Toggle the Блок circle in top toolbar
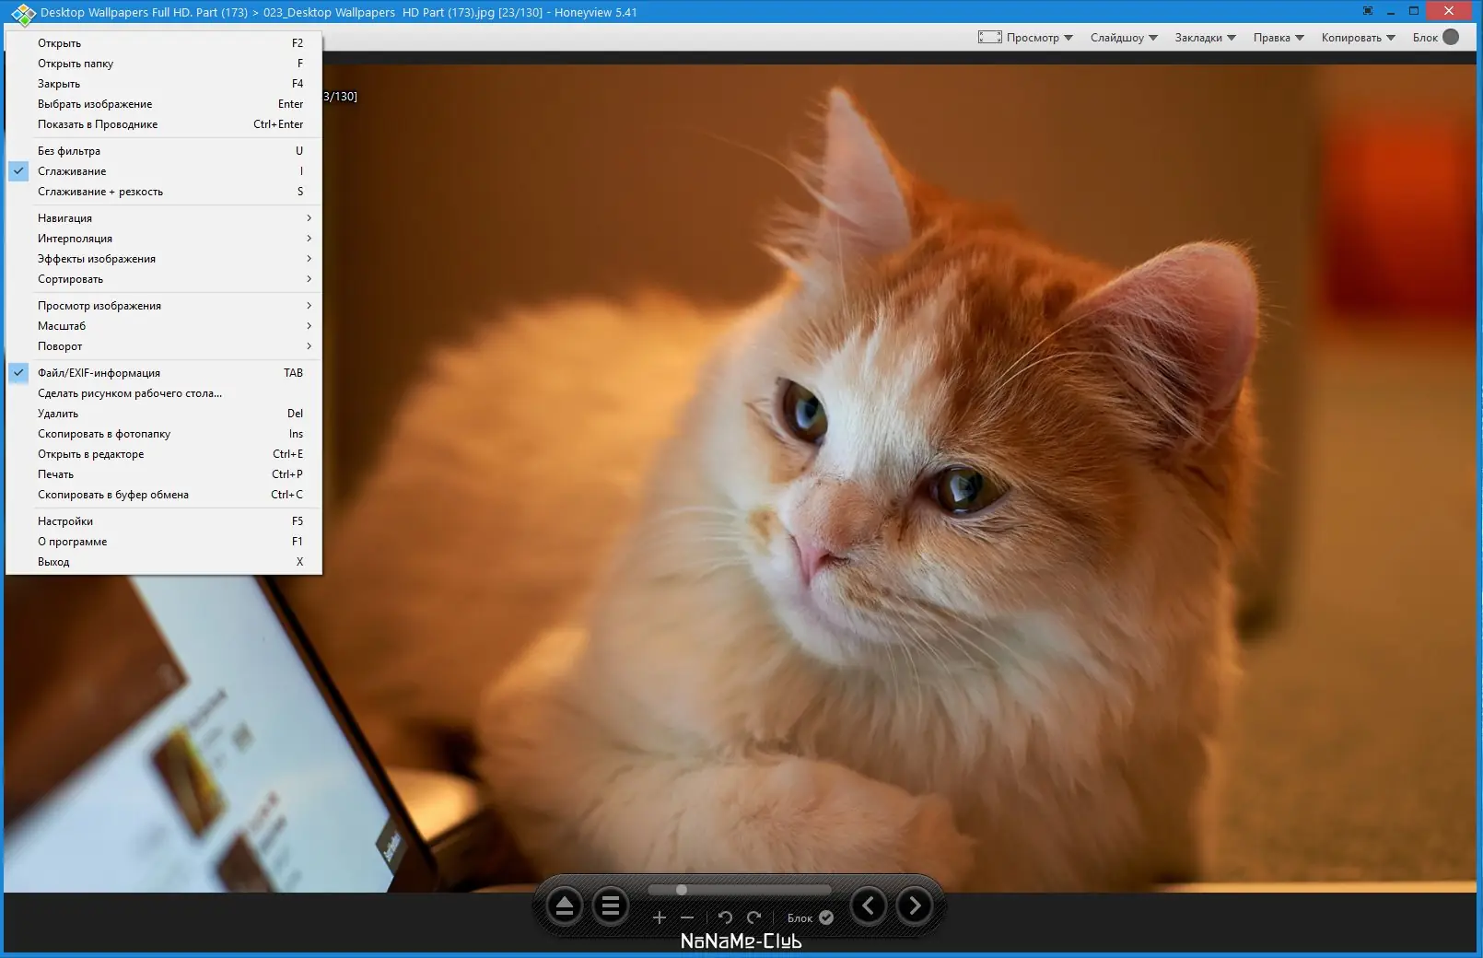Image resolution: width=1483 pixels, height=958 pixels. [1451, 37]
